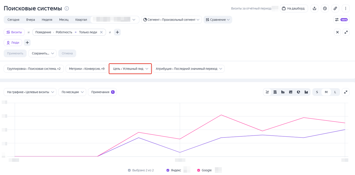Screen dimensions: 355x175
Task: Click the 'На дашборд' button
Action: click(x=294, y=8)
